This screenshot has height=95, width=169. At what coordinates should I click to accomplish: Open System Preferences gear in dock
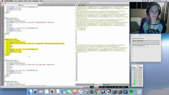tap(92, 92)
